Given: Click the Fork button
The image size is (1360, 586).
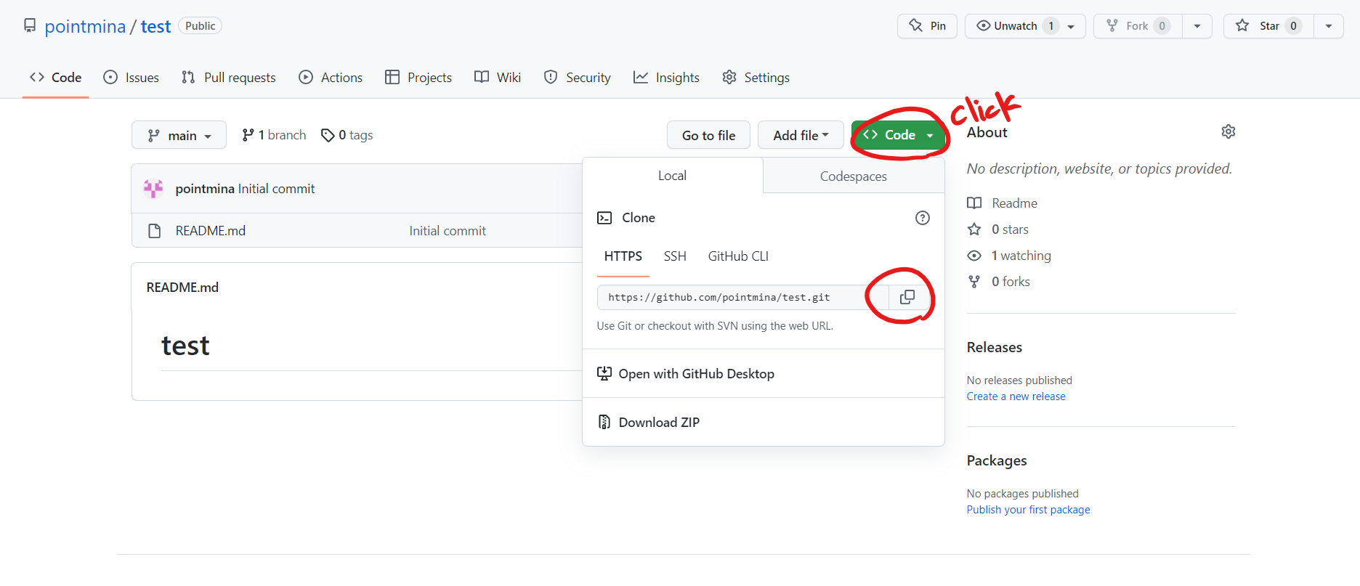Looking at the screenshot, I should [x=1138, y=26].
